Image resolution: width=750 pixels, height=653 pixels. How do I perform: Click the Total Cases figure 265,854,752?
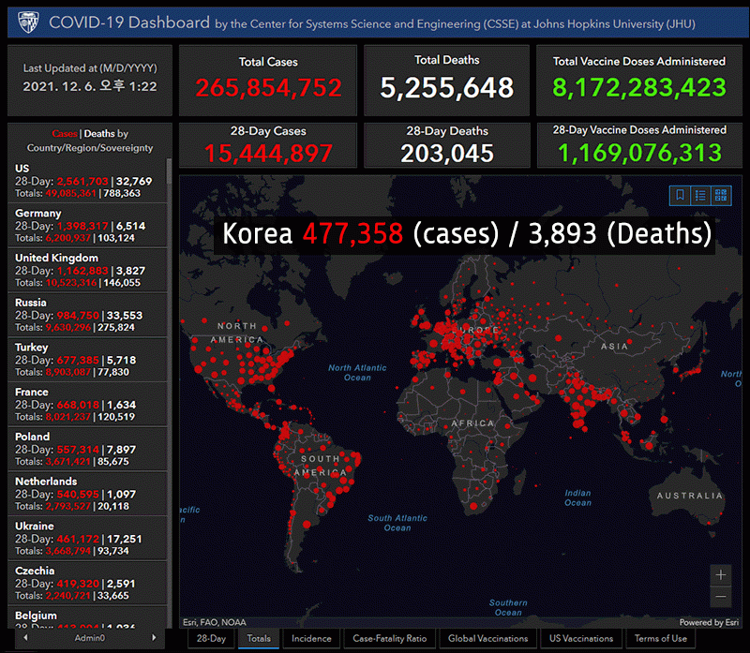click(x=268, y=87)
